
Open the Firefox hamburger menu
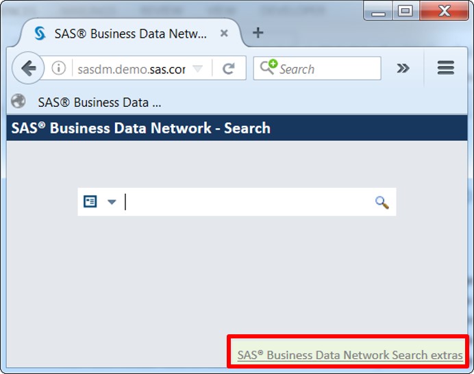(x=446, y=68)
